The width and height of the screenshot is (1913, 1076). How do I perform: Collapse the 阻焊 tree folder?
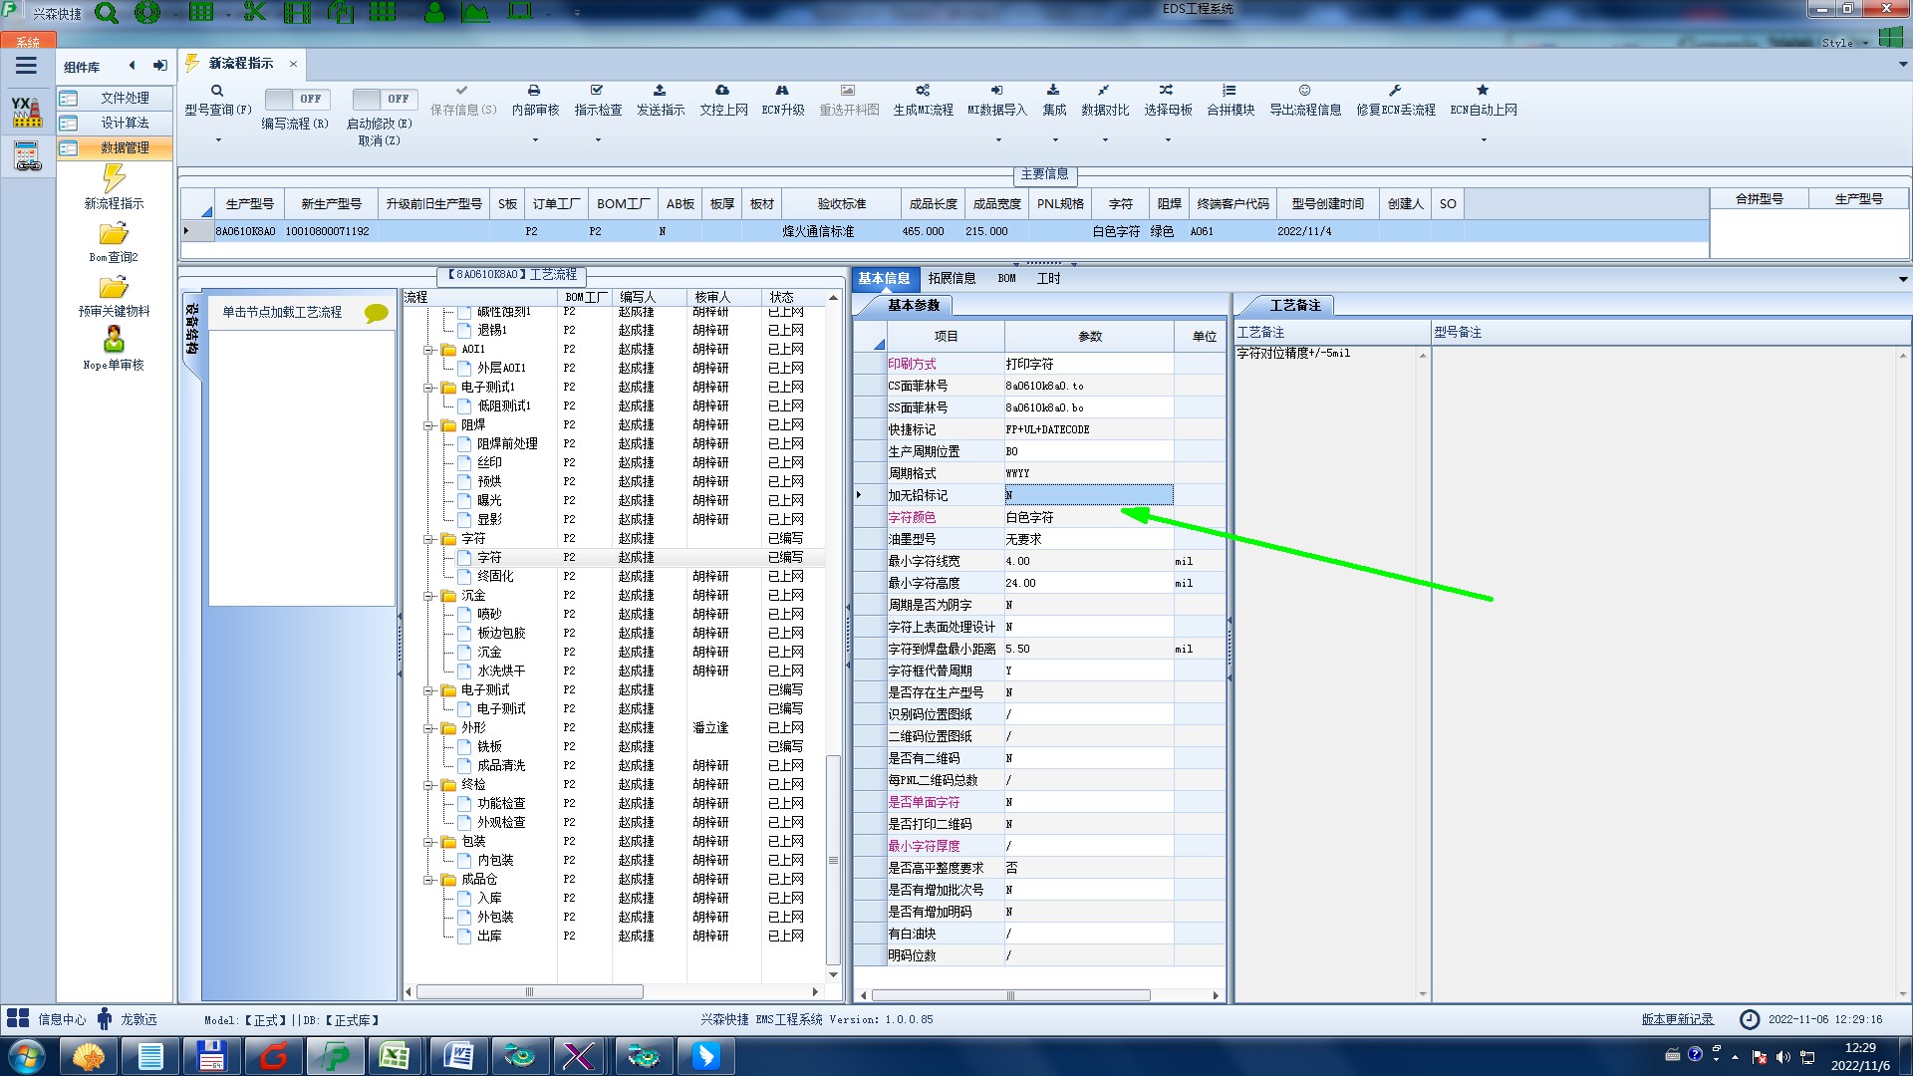(x=428, y=425)
